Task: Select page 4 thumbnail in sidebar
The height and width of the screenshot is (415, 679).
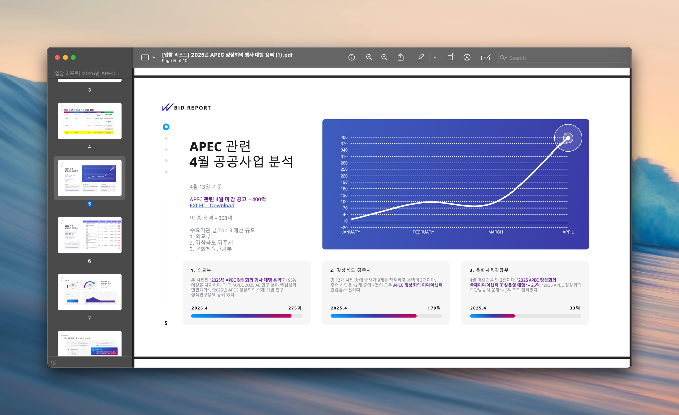Action: (x=90, y=121)
